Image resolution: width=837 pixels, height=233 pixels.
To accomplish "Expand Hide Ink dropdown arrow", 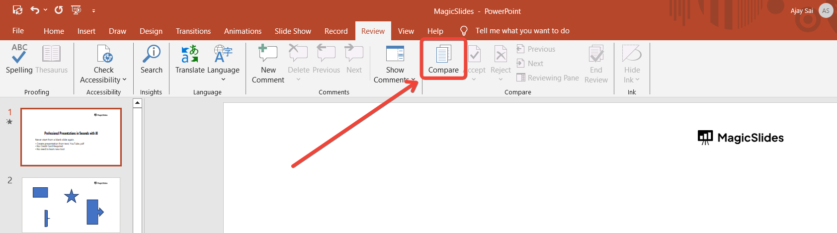I will click(x=637, y=79).
